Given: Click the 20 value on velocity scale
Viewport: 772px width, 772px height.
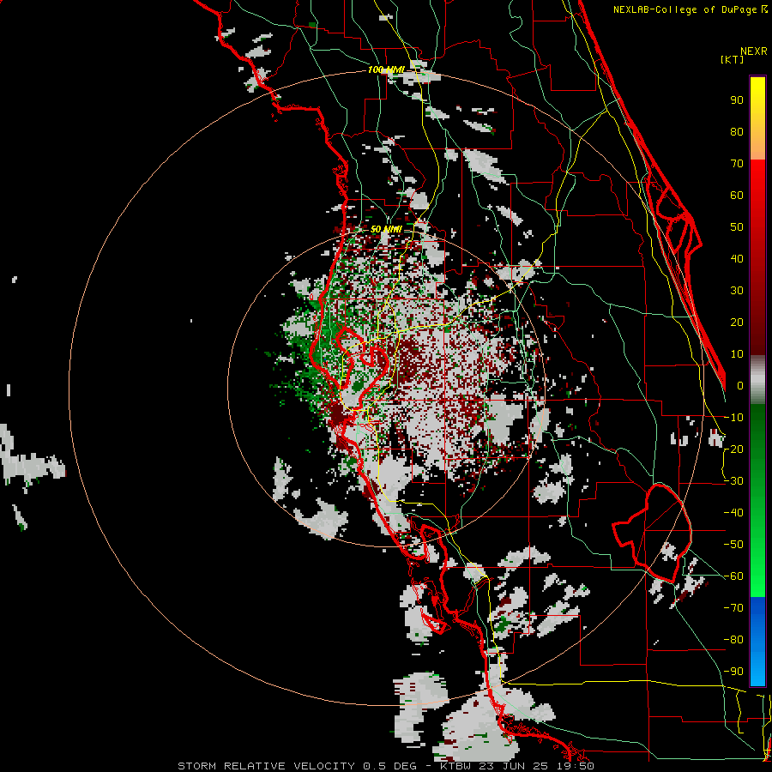Looking at the screenshot, I should (737, 323).
